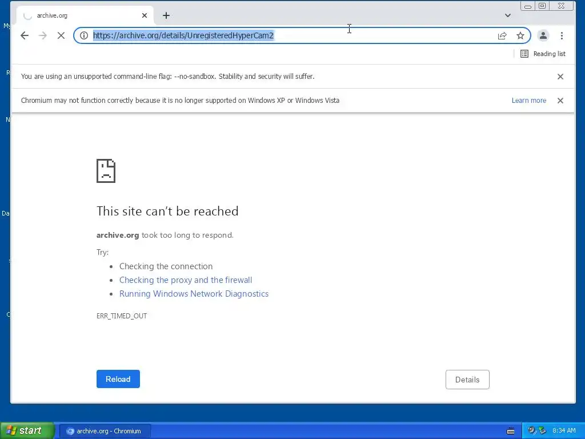The width and height of the screenshot is (585, 439).
Task: Click the 8:34 AM clock
Action: [x=564, y=431]
